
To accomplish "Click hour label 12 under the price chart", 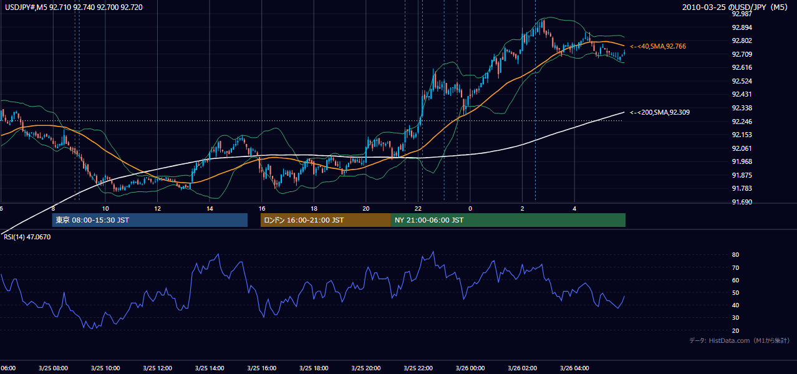I will [157, 209].
